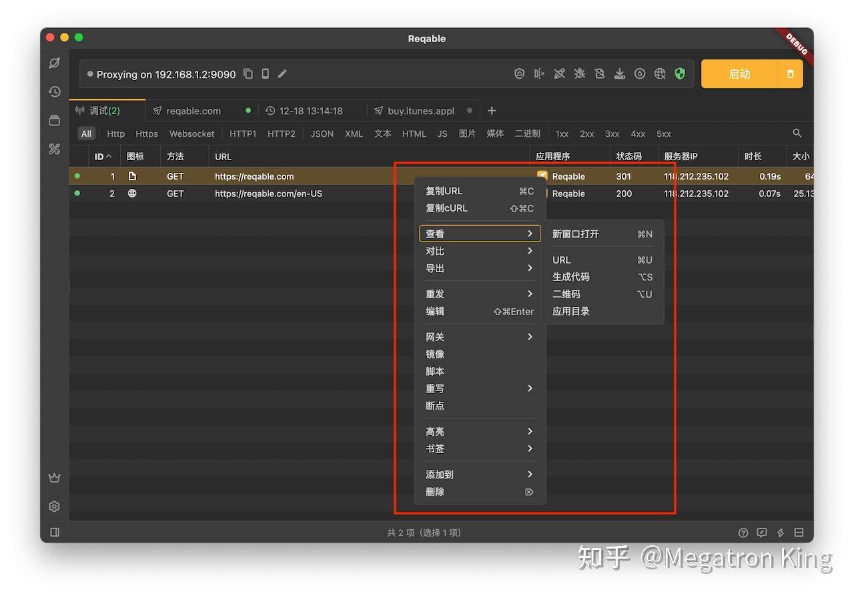Select the All filter
This screenshot has width=854, height=596.
coord(87,133)
